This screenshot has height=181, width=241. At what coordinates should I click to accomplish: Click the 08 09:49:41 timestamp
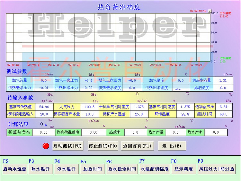[x=198, y=11]
